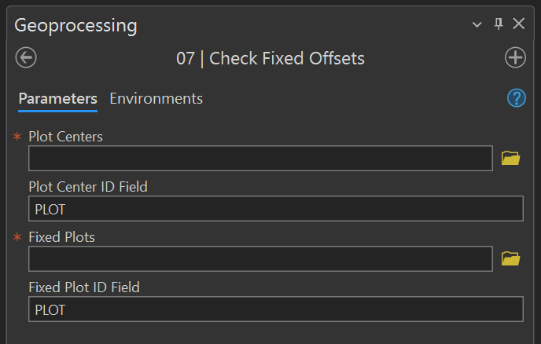Click the Plot Center ID Field label

(x=87, y=187)
